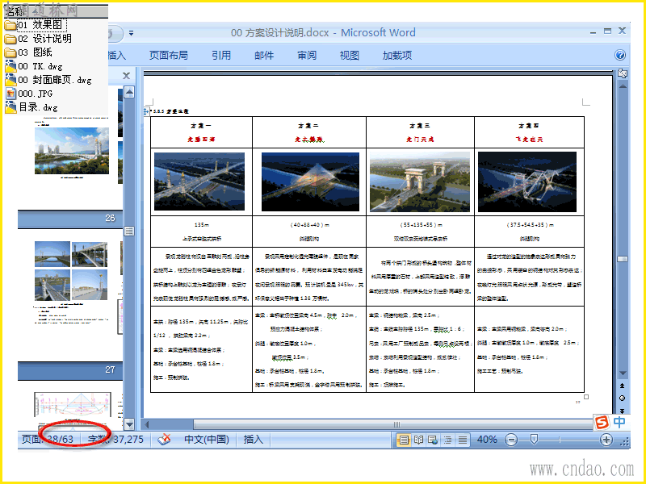Screen dimensions: 646x484
Task: Click the 方案三 bridge image
Action: pos(419,181)
